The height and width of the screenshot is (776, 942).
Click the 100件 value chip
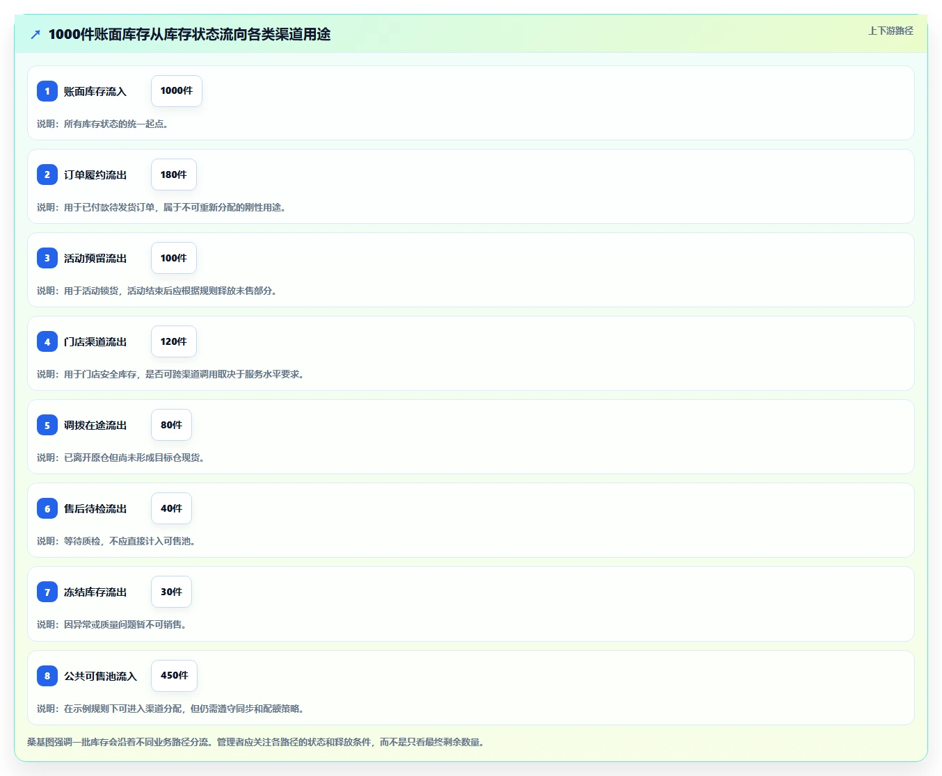[x=174, y=258]
